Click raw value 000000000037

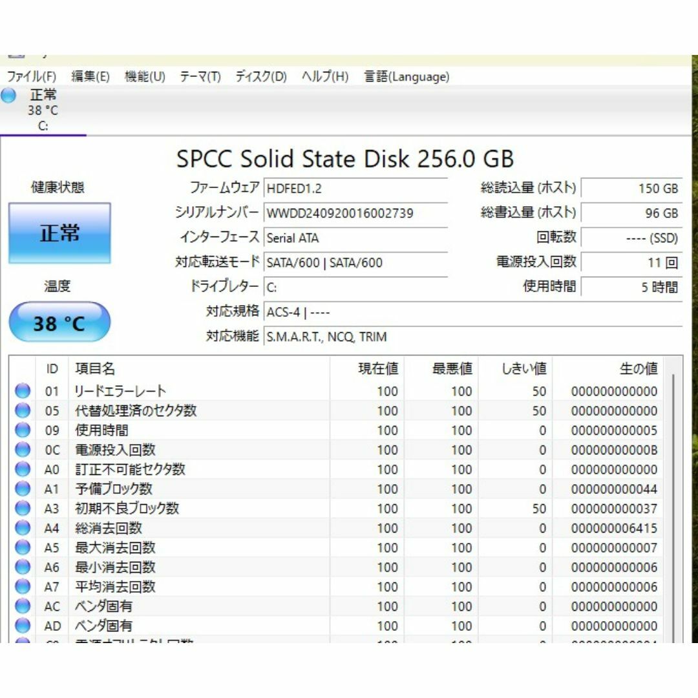click(x=615, y=509)
